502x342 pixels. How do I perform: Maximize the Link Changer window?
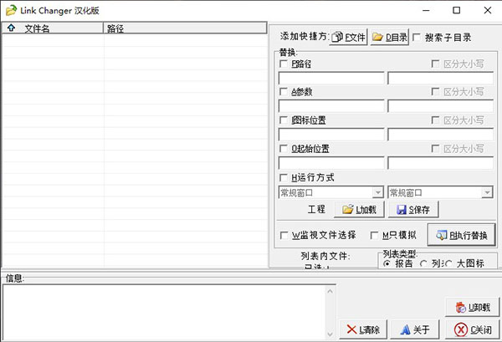coord(457,10)
